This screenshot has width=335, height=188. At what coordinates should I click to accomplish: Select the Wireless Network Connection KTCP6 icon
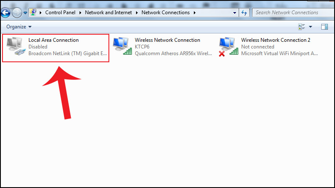click(122, 47)
